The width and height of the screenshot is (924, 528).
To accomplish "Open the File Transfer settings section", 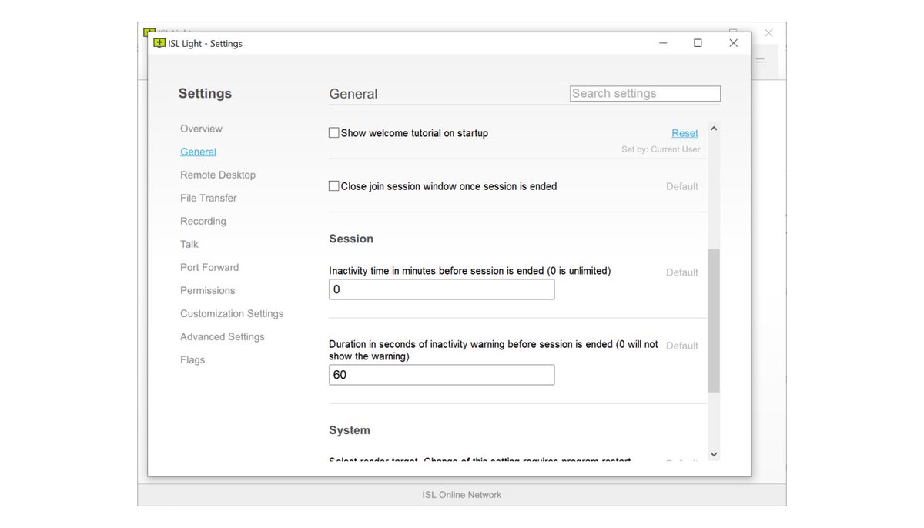I will pyautogui.click(x=208, y=198).
